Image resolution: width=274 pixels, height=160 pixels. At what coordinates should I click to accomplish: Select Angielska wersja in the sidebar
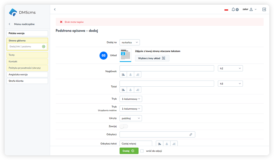27,74
